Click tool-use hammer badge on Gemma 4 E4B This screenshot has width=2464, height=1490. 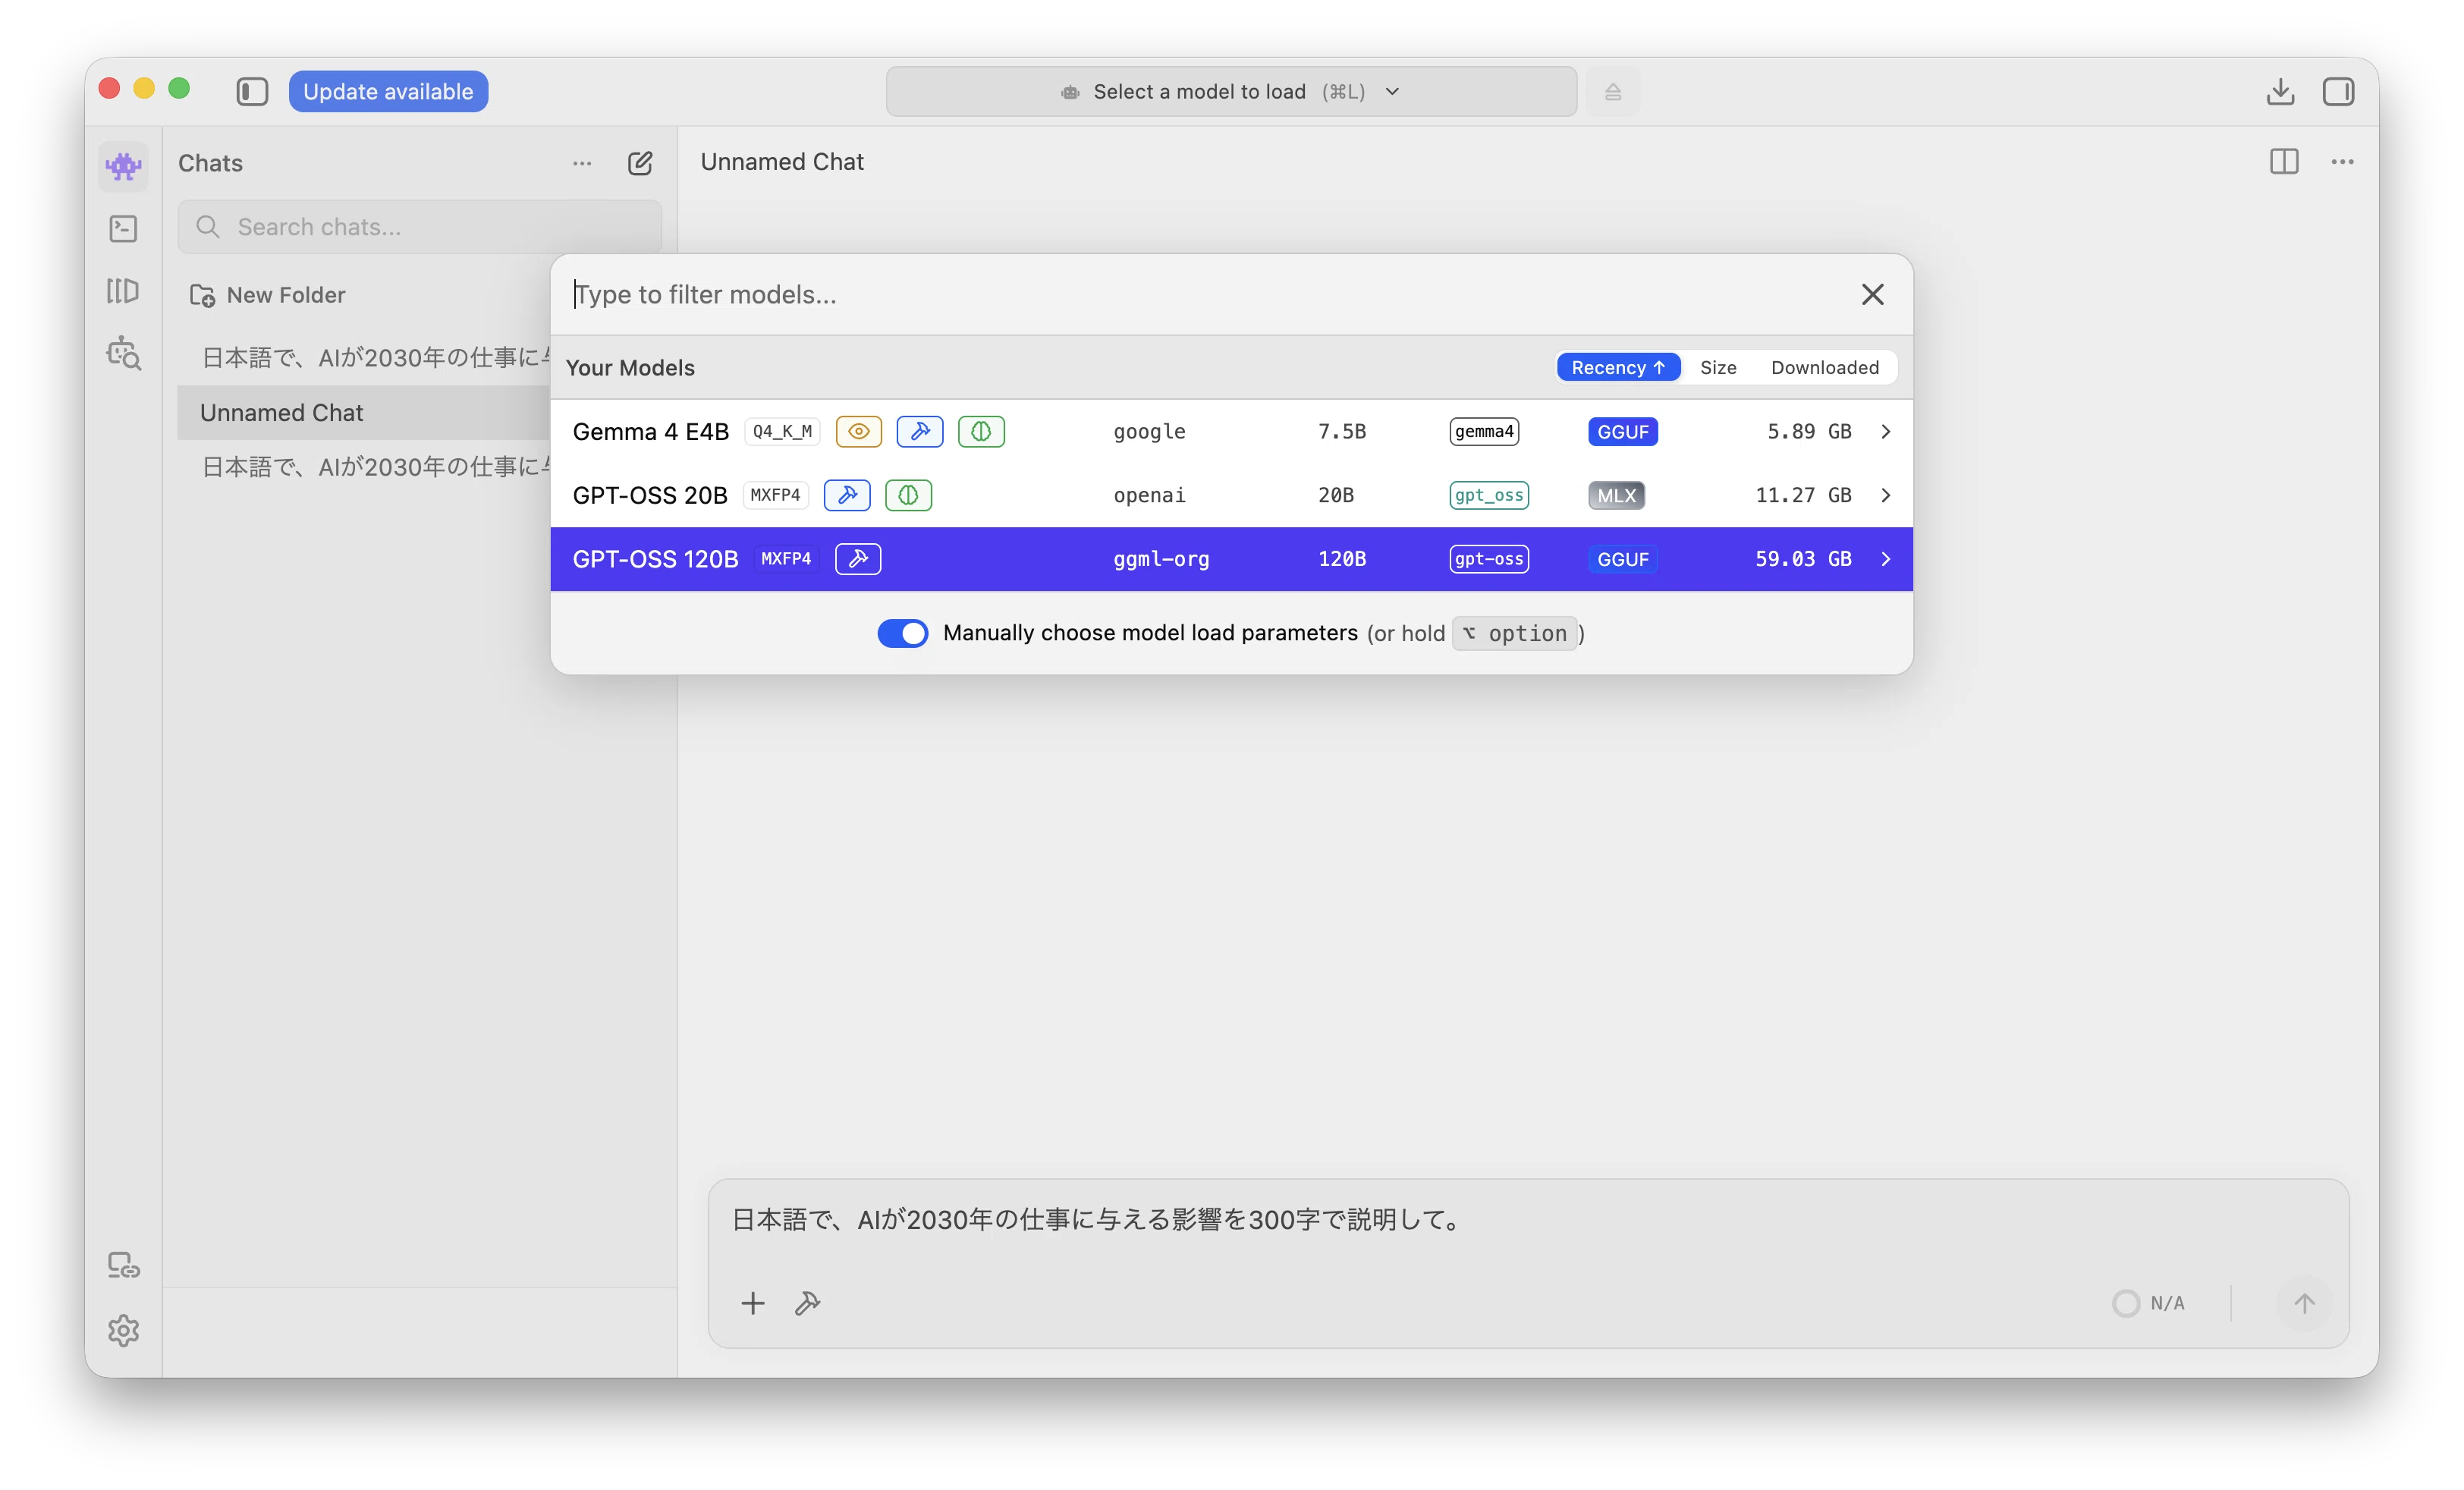pyautogui.click(x=920, y=431)
